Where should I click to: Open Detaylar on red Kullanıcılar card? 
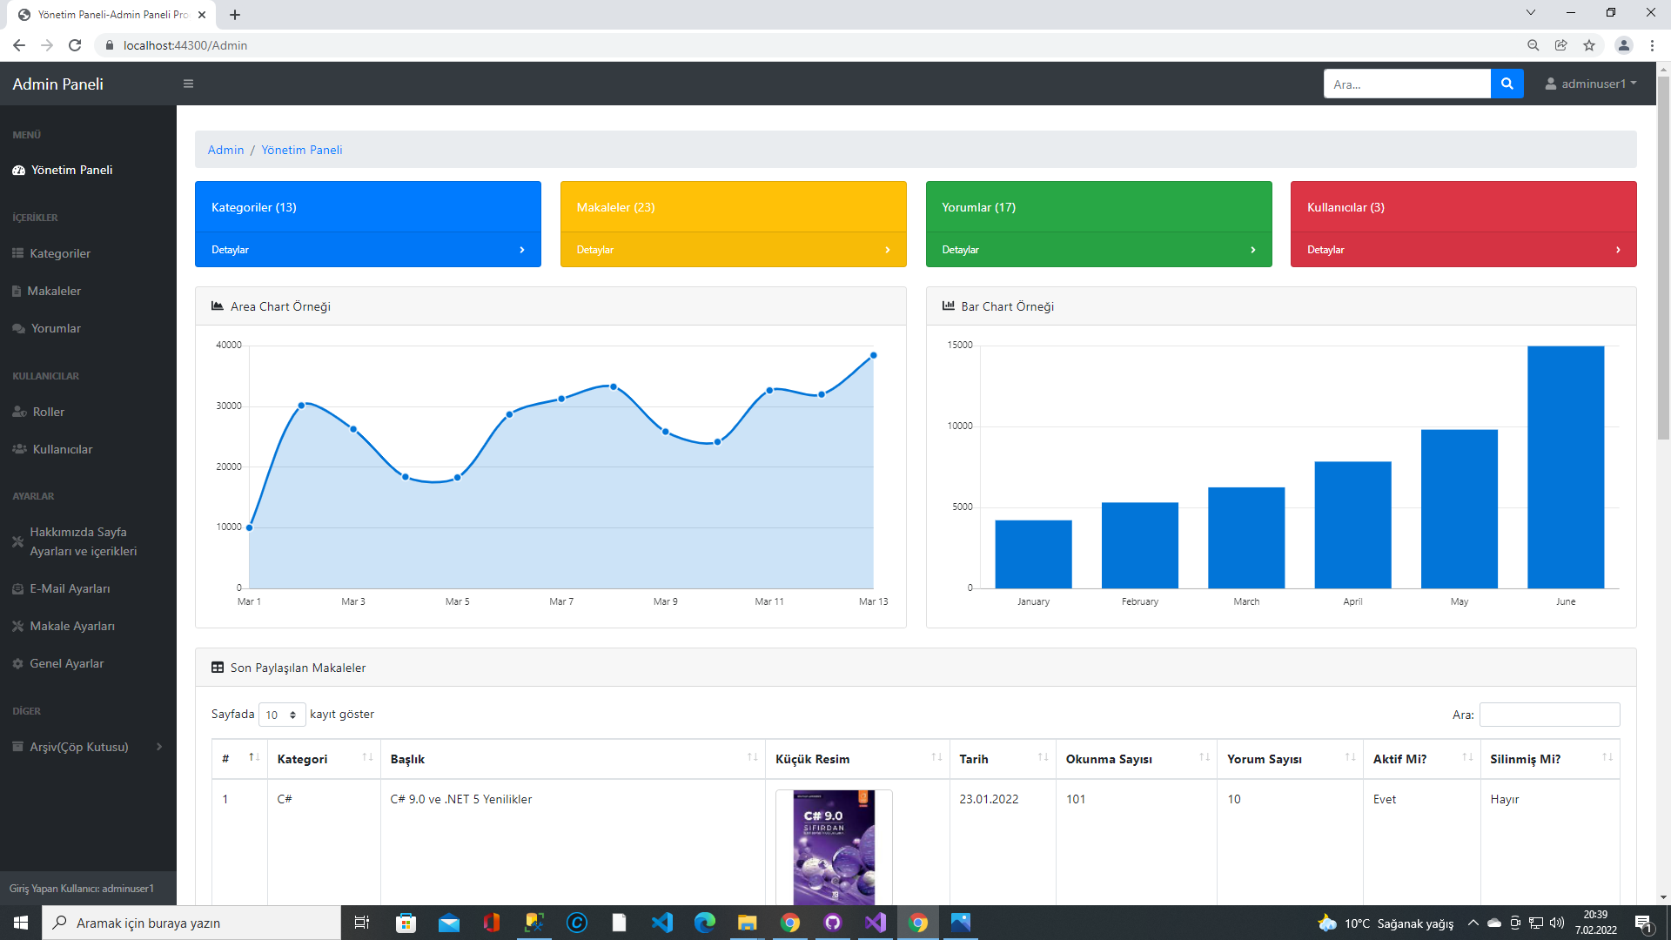pyautogui.click(x=1325, y=250)
